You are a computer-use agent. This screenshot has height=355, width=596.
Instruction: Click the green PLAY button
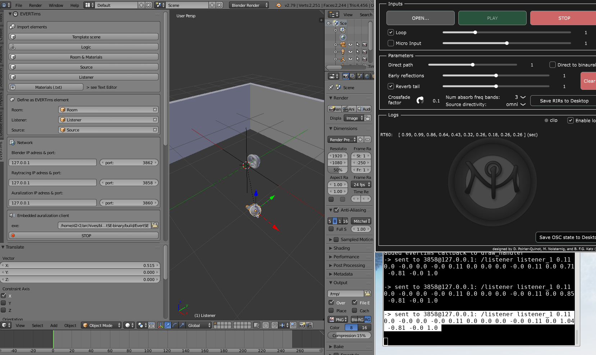tap(492, 18)
